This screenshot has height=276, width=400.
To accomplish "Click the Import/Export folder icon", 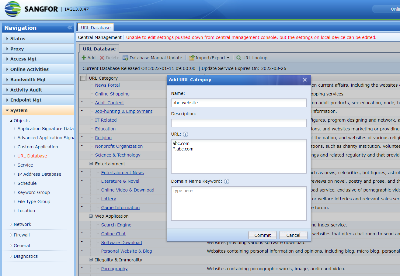I will (x=192, y=58).
